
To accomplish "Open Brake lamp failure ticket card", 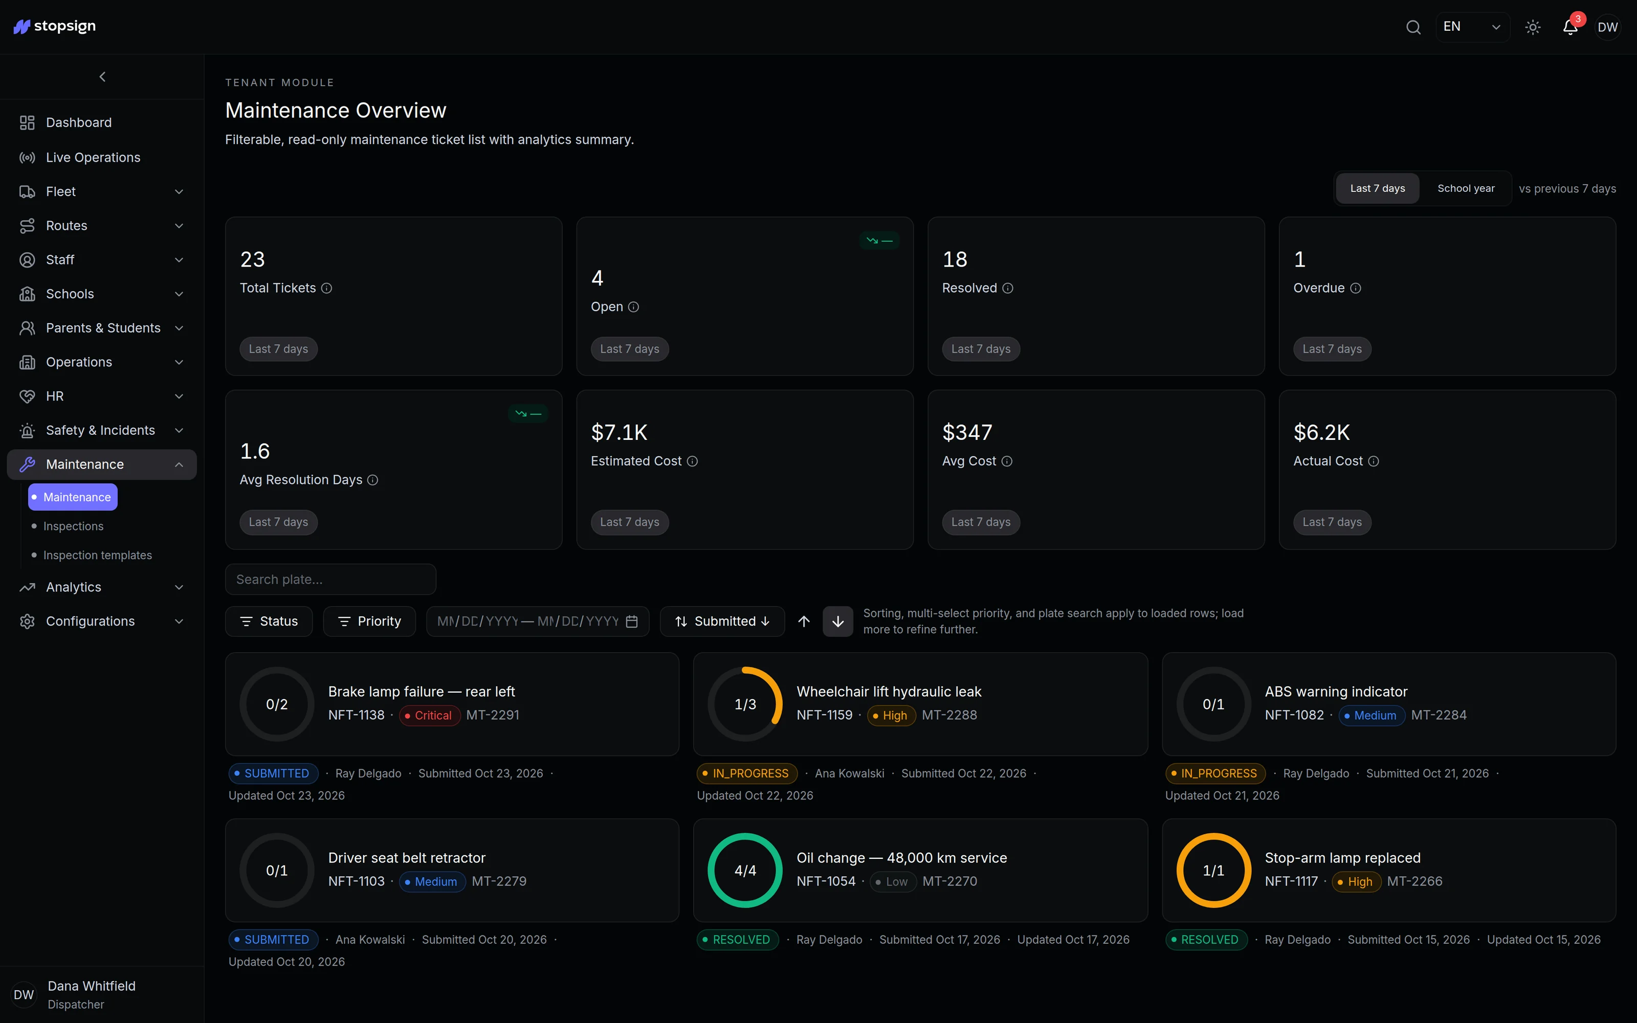I will tap(452, 704).
